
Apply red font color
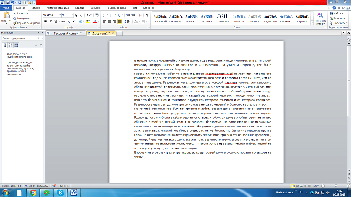tap(95, 21)
